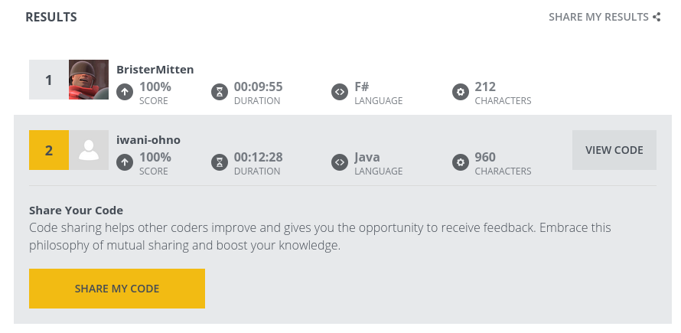The height and width of the screenshot is (333, 681).
Task: Open the iwani-ohno username profile
Action: (x=148, y=140)
